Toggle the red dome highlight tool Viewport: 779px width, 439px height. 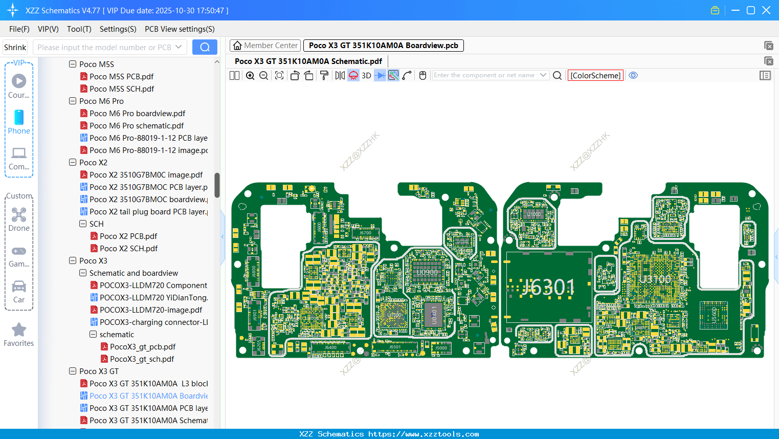pyautogui.click(x=353, y=75)
